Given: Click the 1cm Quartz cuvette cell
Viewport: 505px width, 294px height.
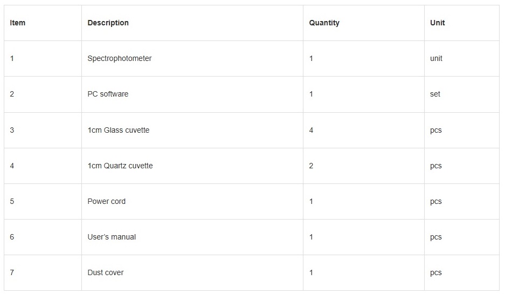Looking at the screenshot, I should tap(120, 166).
